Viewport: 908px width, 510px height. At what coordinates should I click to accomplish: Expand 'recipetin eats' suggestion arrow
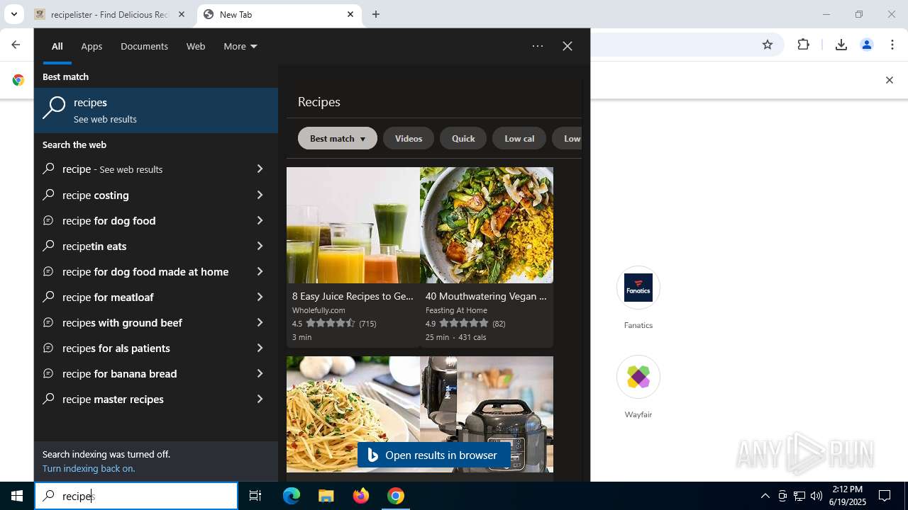coord(260,246)
